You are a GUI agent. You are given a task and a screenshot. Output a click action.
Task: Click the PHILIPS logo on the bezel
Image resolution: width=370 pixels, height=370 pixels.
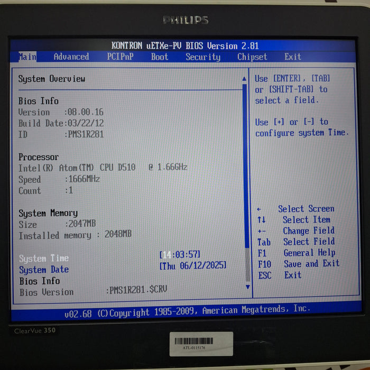pyautogui.click(x=186, y=20)
